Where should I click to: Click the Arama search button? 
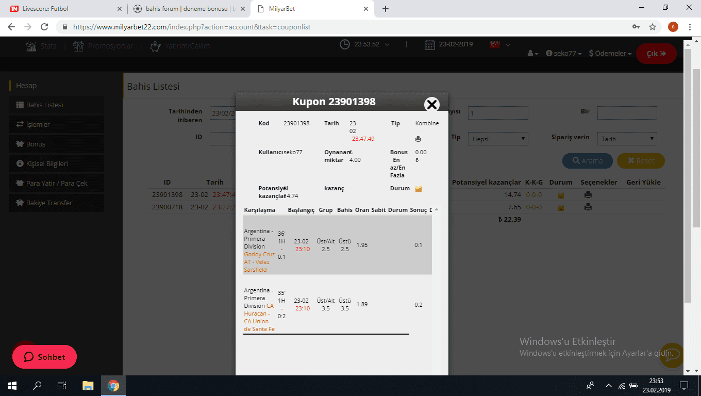pyautogui.click(x=588, y=161)
